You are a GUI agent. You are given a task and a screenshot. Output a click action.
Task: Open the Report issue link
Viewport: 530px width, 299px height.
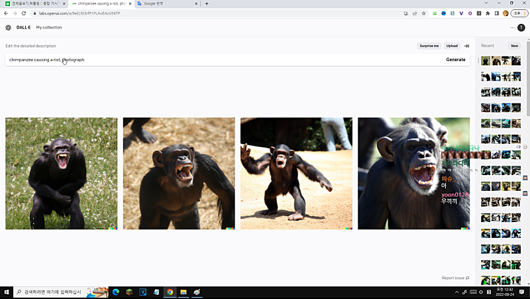click(x=455, y=278)
